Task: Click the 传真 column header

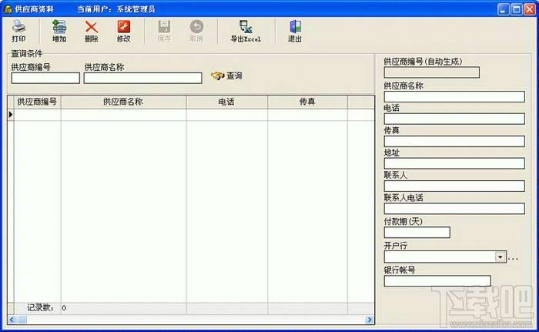Action: [x=307, y=102]
